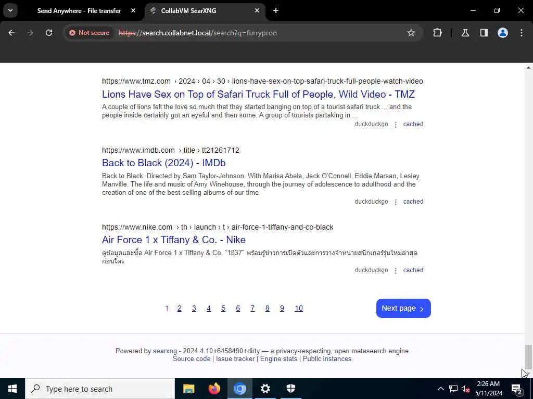Open the Air Force 1 Nike result
533x399 pixels.
click(174, 240)
